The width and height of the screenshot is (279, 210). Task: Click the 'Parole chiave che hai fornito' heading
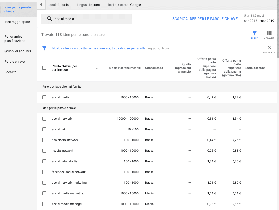(62, 87)
